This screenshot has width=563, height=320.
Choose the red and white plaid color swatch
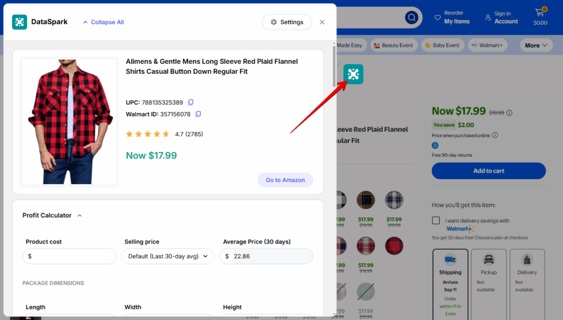tap(366, 246)
